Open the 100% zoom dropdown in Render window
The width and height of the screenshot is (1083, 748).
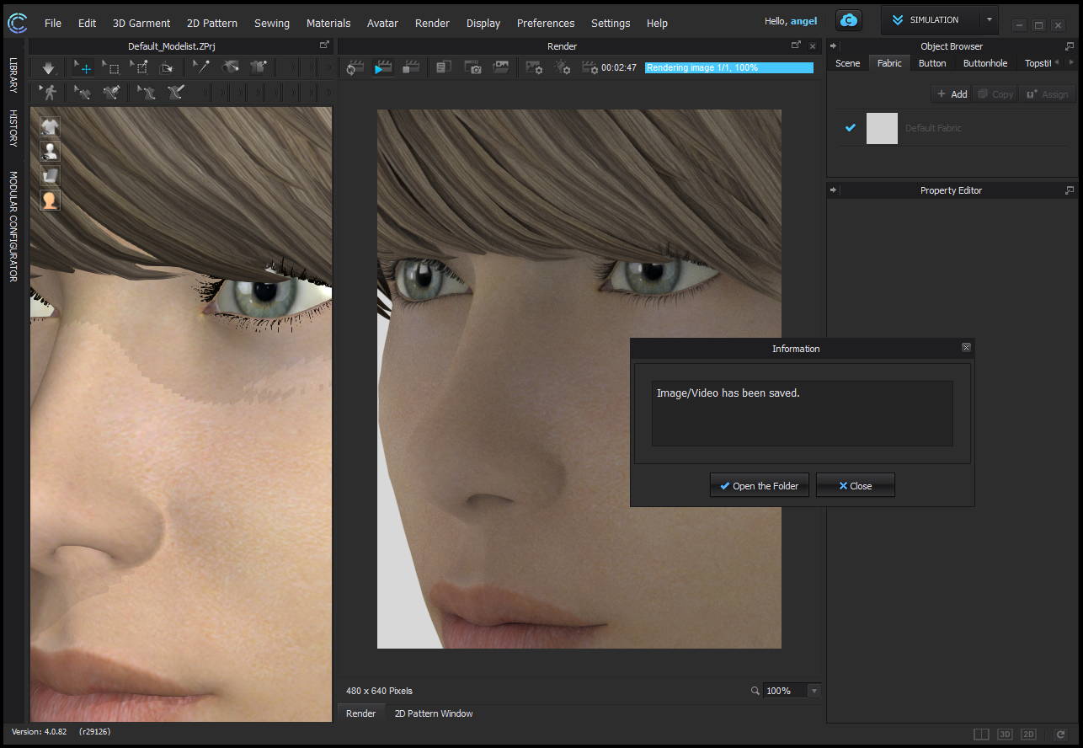coord(814,691)
